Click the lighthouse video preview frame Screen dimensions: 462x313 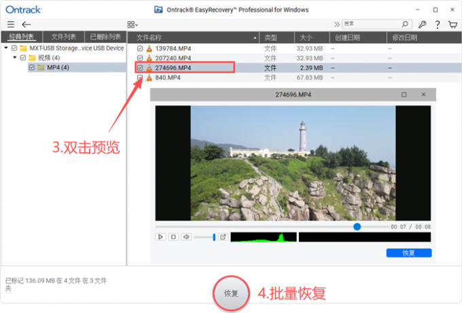[x=293, y=163]
